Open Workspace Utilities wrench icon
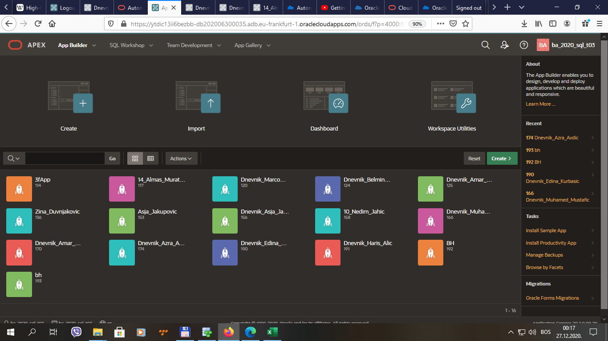The image size is (608, 341). 454,96
